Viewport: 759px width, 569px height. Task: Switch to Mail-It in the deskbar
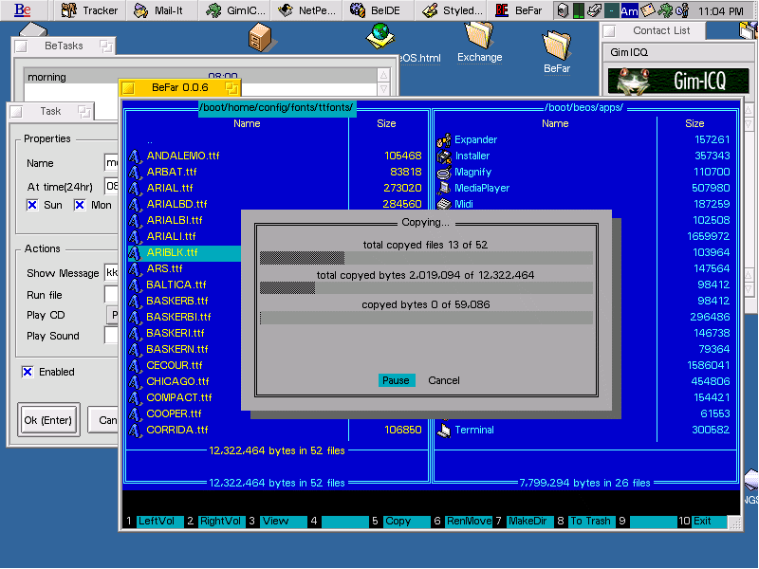161,10
